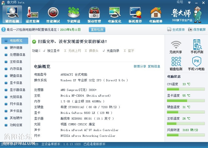
Task: Launch the 性能测试 performance test
Action: (x=53, y=15)
